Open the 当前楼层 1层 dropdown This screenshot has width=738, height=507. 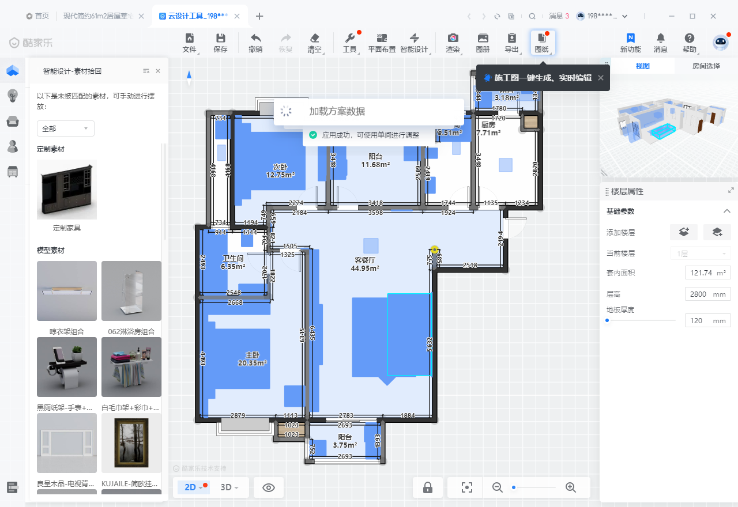pyautogui.click(x=701, y=253)
